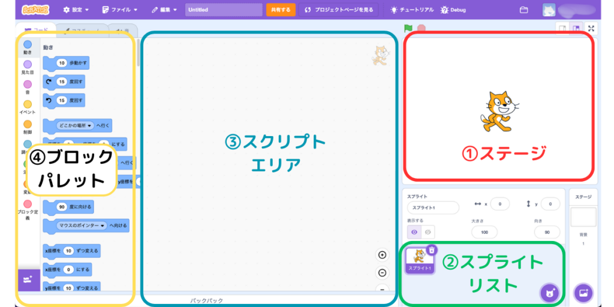
Task: Open the 設定 settings menu
Action: pos(76,10)
